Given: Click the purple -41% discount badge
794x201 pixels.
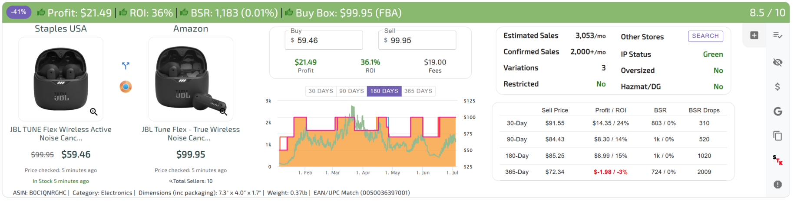Looking at the screenshot, I should click(x=19, y=12).
